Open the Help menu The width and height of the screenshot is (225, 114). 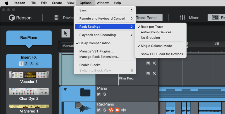pyautogui.click(x=117, y=3)
